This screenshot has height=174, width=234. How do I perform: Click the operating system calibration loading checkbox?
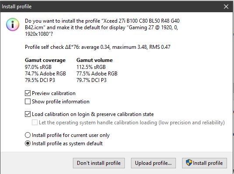(x=34, y=123)
